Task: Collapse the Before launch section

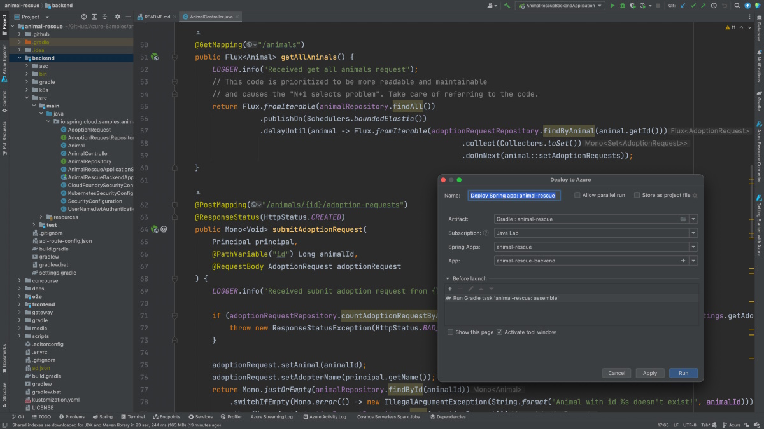Action: [x=448, y=278]
